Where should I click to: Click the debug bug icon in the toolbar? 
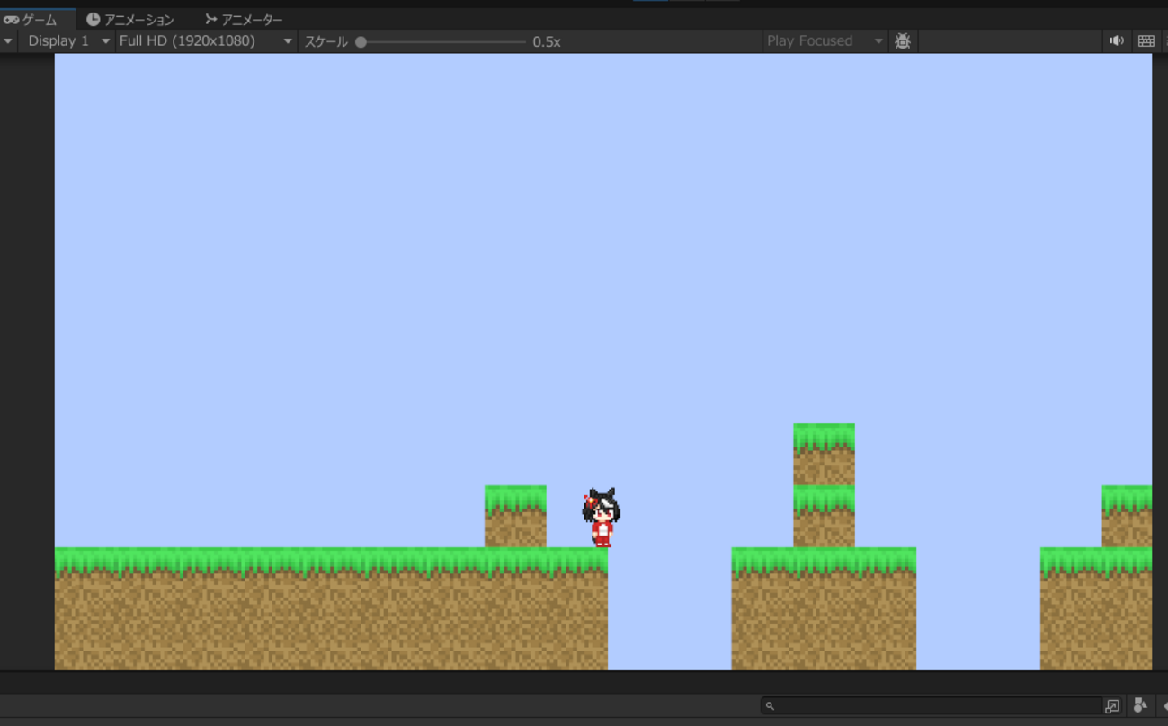(x=902, y=40)
